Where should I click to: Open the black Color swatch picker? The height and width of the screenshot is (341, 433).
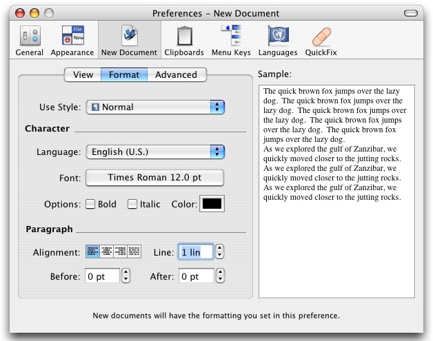coord(212,204)
